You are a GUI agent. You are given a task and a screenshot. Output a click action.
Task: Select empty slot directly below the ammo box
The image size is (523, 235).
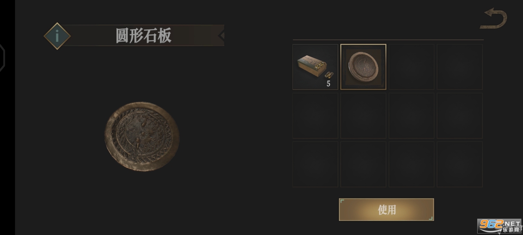coord(315,116)
